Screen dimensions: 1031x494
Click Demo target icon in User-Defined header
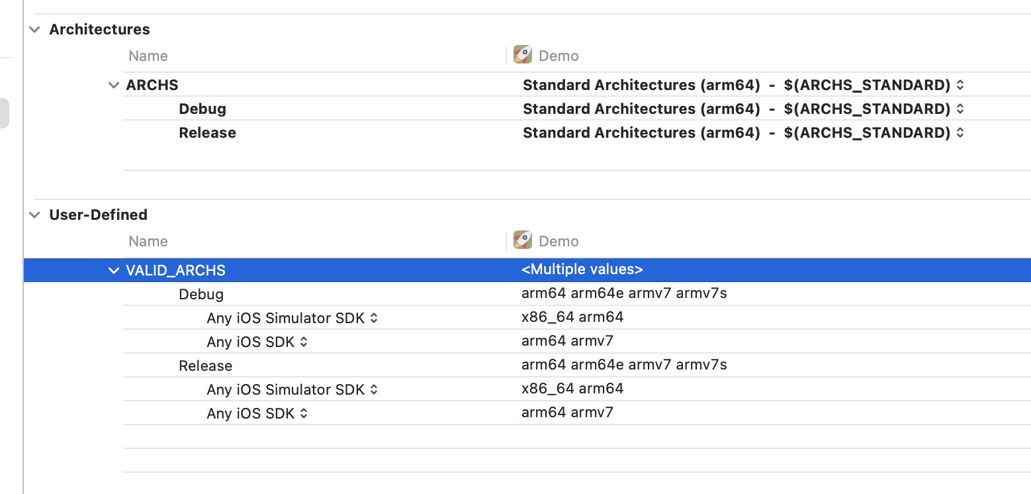pyautogui.click(x=523, y=240)
